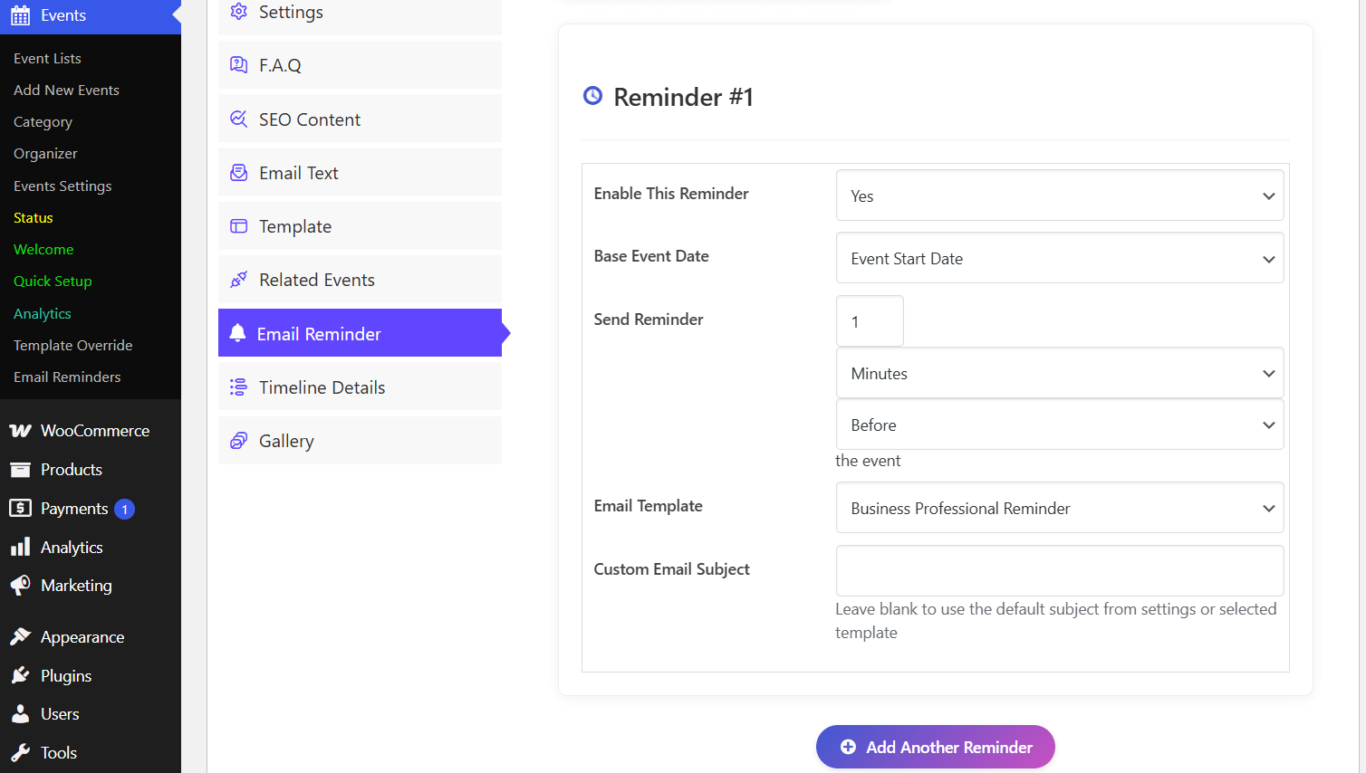Select the Email Template dropdown
This screenshot has width=1366, height=773.
click(1059, 508)
